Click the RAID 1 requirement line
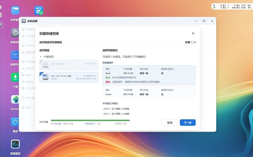The width and height of the screenshot is (253, 157). pyautogui.click(x=116, y=114)
